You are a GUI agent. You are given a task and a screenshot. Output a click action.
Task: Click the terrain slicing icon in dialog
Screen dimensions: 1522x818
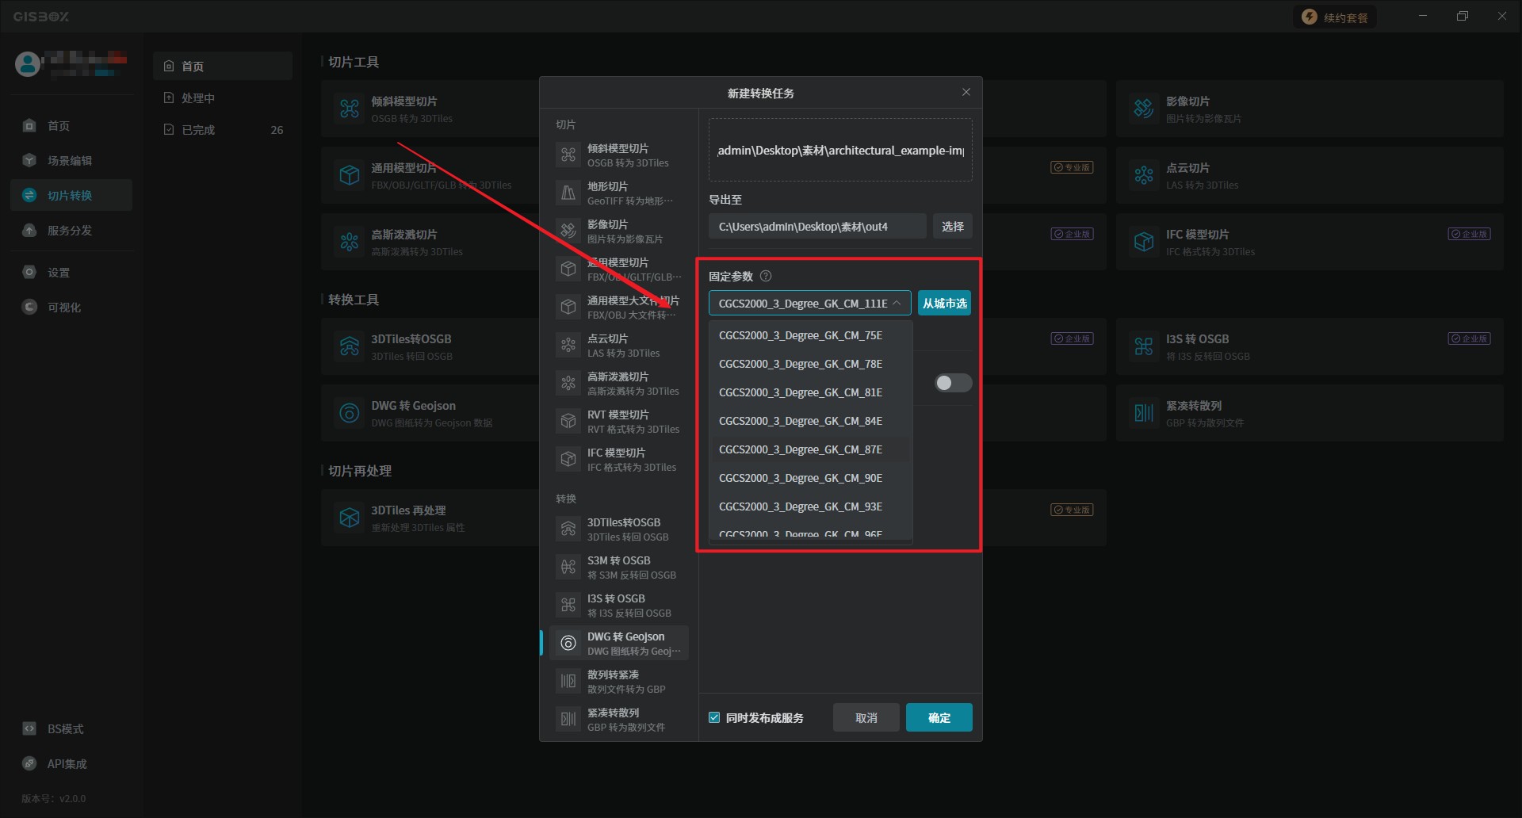[568, 193]
